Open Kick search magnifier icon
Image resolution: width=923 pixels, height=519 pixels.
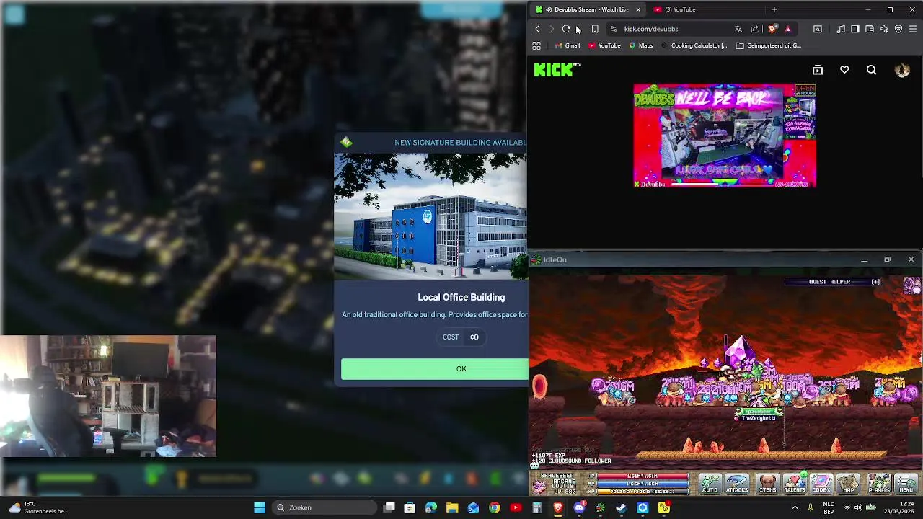tap(871, 70)
